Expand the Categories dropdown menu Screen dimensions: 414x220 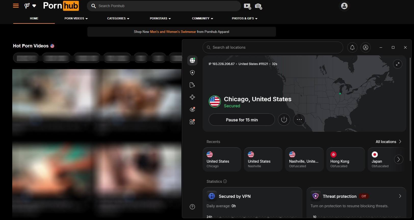tap(118, 18)
